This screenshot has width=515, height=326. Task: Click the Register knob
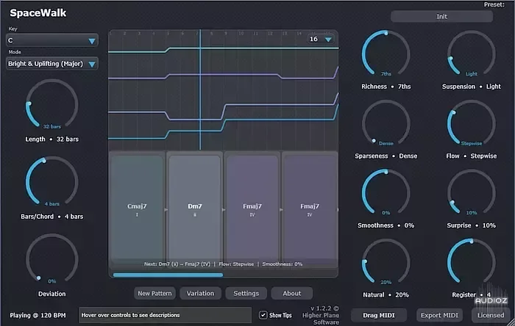point(472,262)
